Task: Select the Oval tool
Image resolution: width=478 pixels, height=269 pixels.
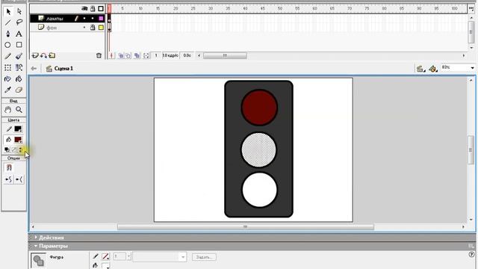Action: [x=7, y=45]
